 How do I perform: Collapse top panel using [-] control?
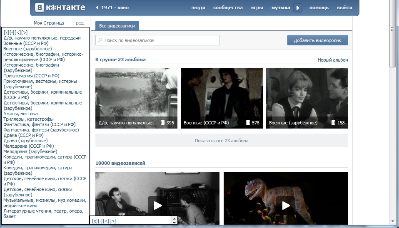pyautogui.click(x=12, y=32)
